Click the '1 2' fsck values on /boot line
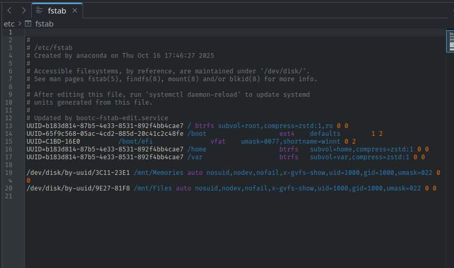 (x=377, y=134)
